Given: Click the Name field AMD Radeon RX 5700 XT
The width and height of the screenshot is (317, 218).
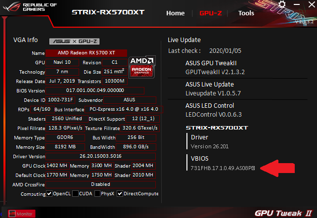Looking at the screenshot, I should click(x=87, y=53).
